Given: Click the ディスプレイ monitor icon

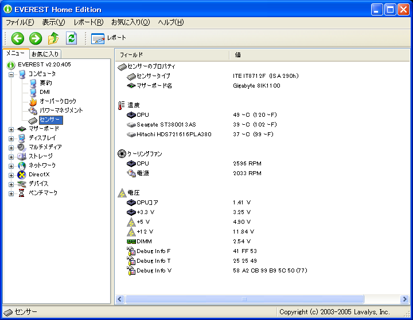Looking at the screenshot, I should point(22,139).
